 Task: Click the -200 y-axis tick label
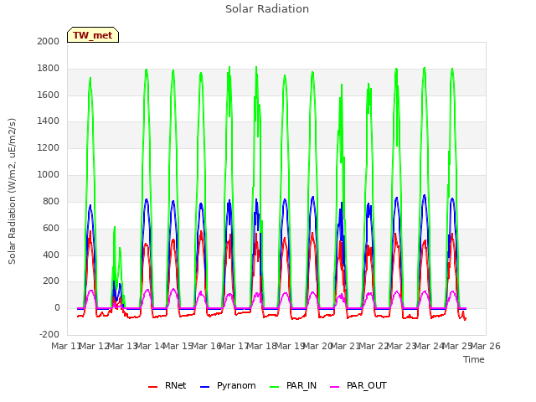[49, 334]
